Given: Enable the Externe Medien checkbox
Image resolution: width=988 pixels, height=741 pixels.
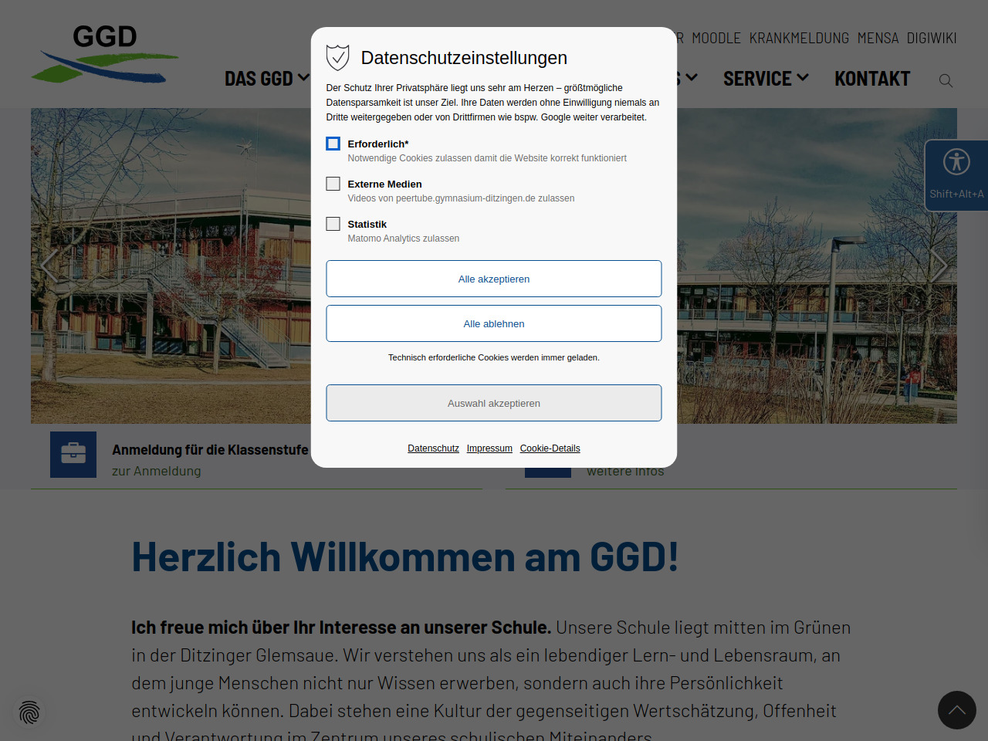Looking at the screenshot, I should click(333, 184).
